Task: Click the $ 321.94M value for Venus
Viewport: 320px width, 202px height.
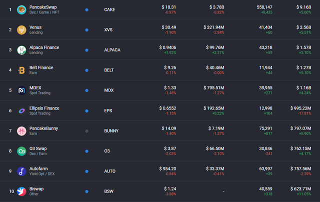Action: click(213, 27)
